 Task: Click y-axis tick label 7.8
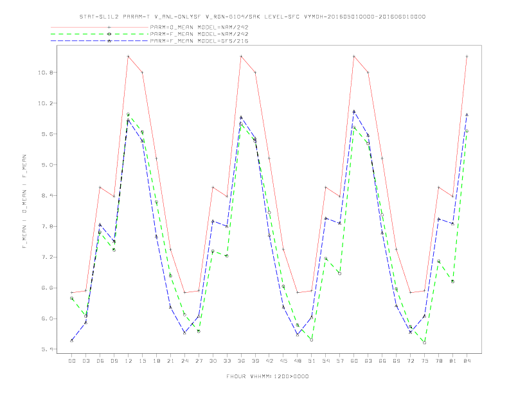(x=47, y=226)
